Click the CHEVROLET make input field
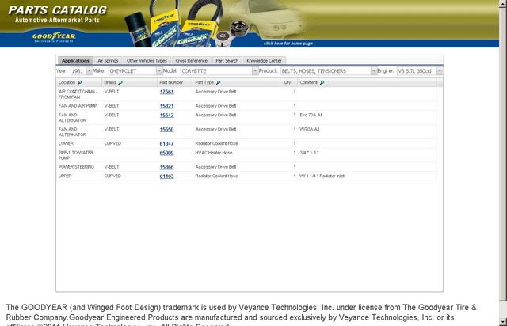 pos(132,70)
